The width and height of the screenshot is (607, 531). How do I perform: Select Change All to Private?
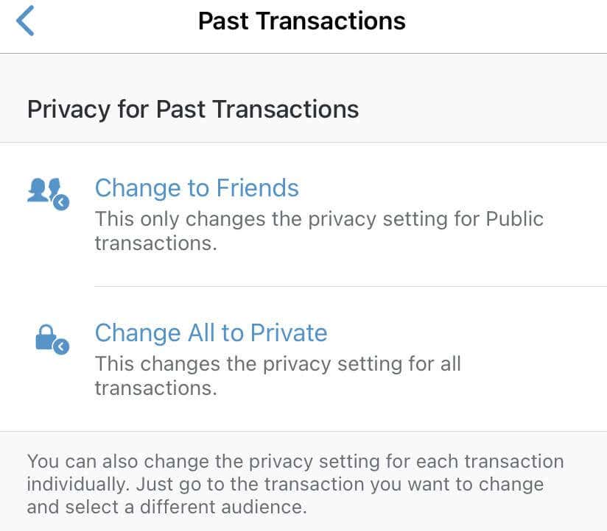pos(211,333)
